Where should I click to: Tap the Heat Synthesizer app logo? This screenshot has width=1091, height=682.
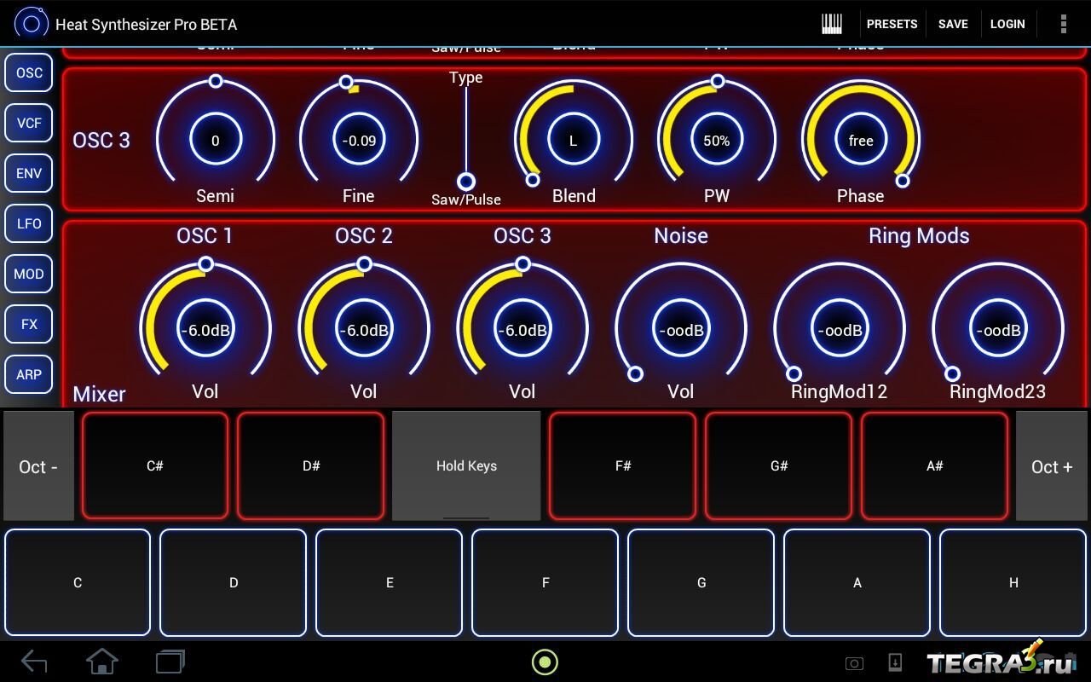(x=31, y=24)
